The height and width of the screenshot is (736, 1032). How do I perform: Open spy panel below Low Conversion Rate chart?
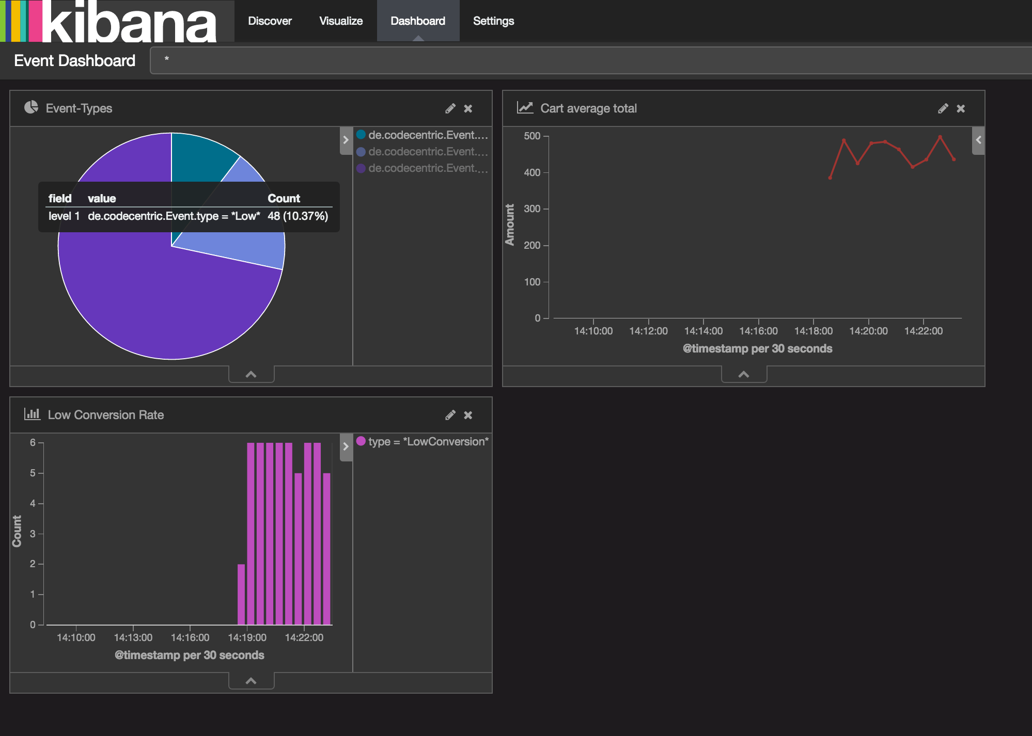click(251, 681)
